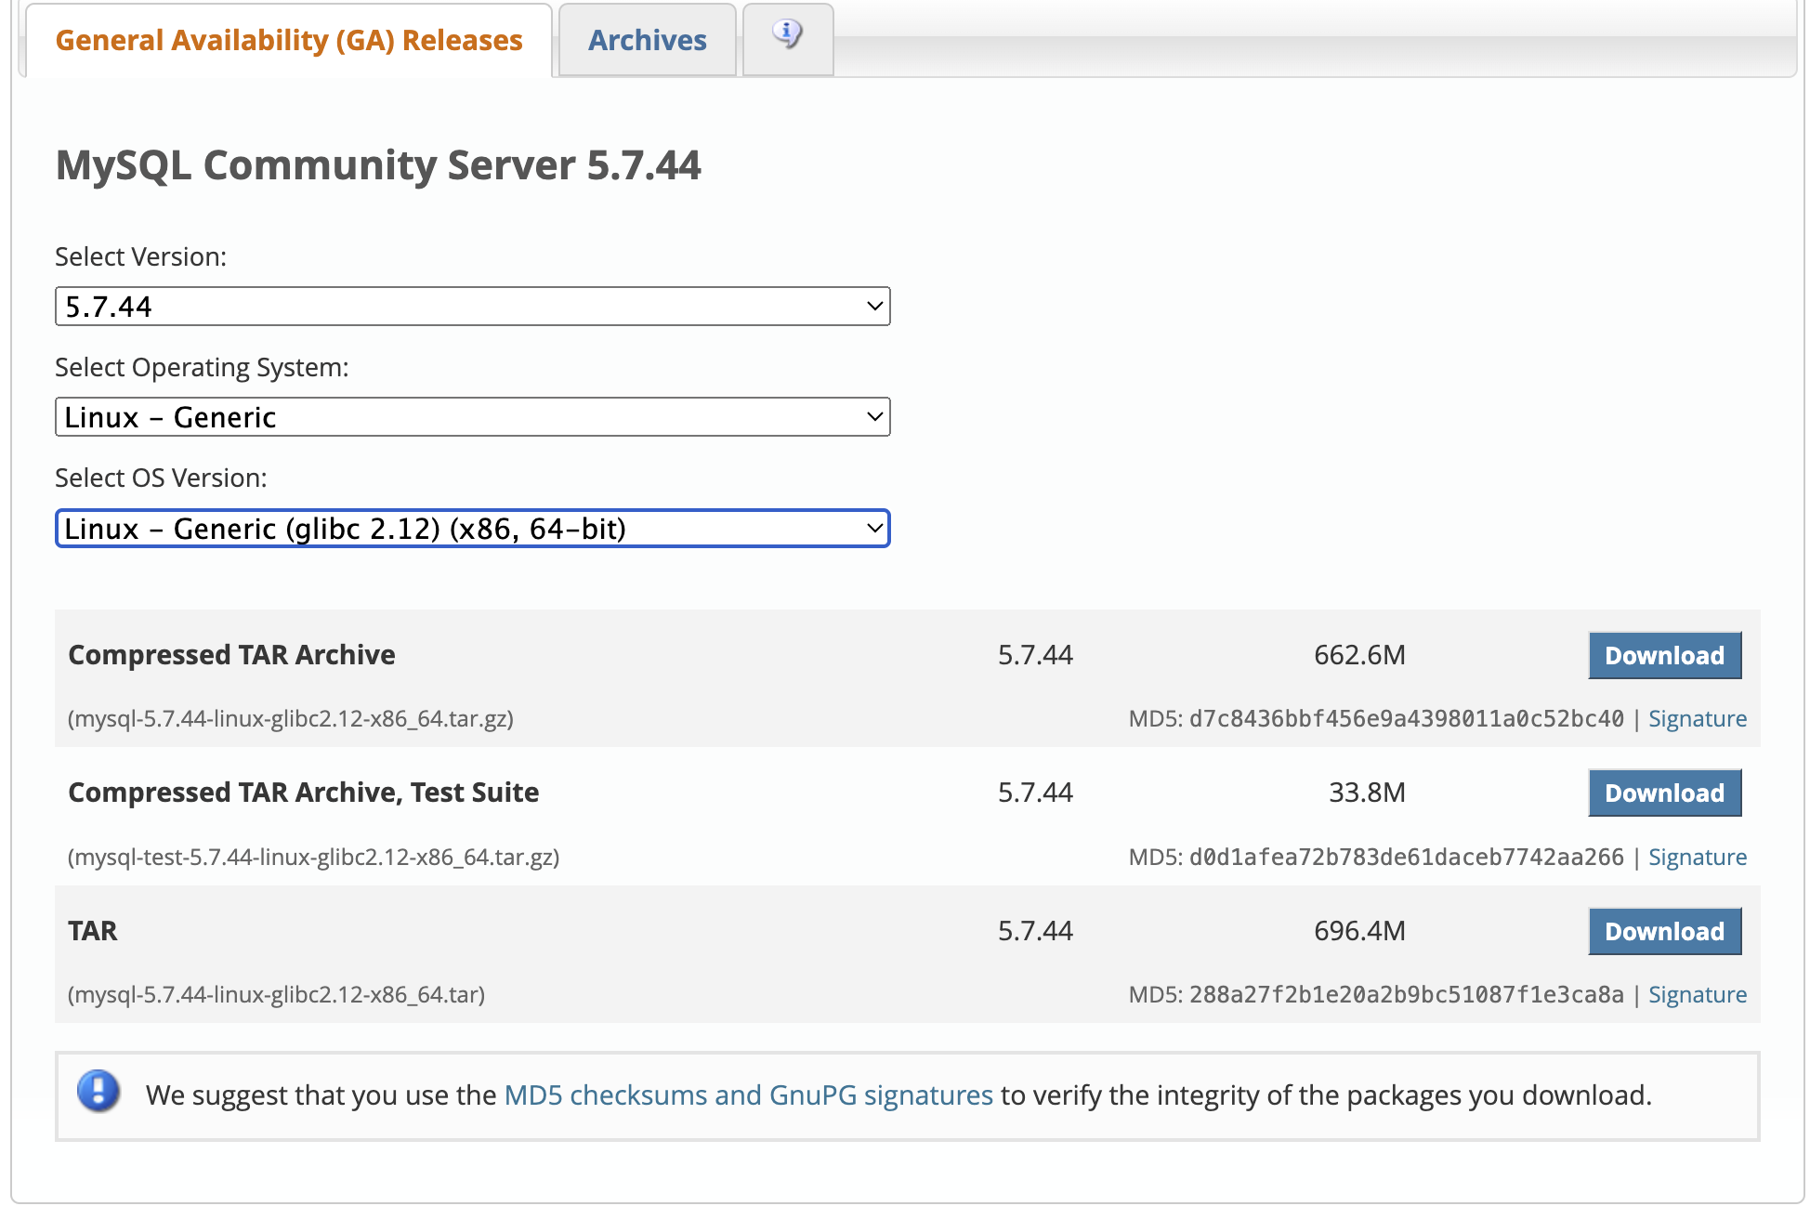Follow MD5 checksums and GnuPG signatures link
This screenshot has width=1810, height=1206.
pyautogui.click(x=748, y=1095)
